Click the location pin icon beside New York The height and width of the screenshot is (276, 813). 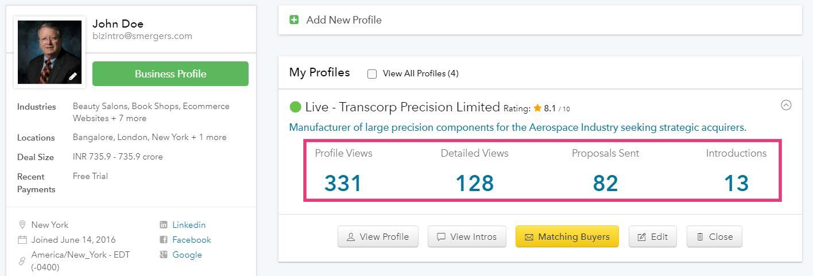(x=22, y=225)
